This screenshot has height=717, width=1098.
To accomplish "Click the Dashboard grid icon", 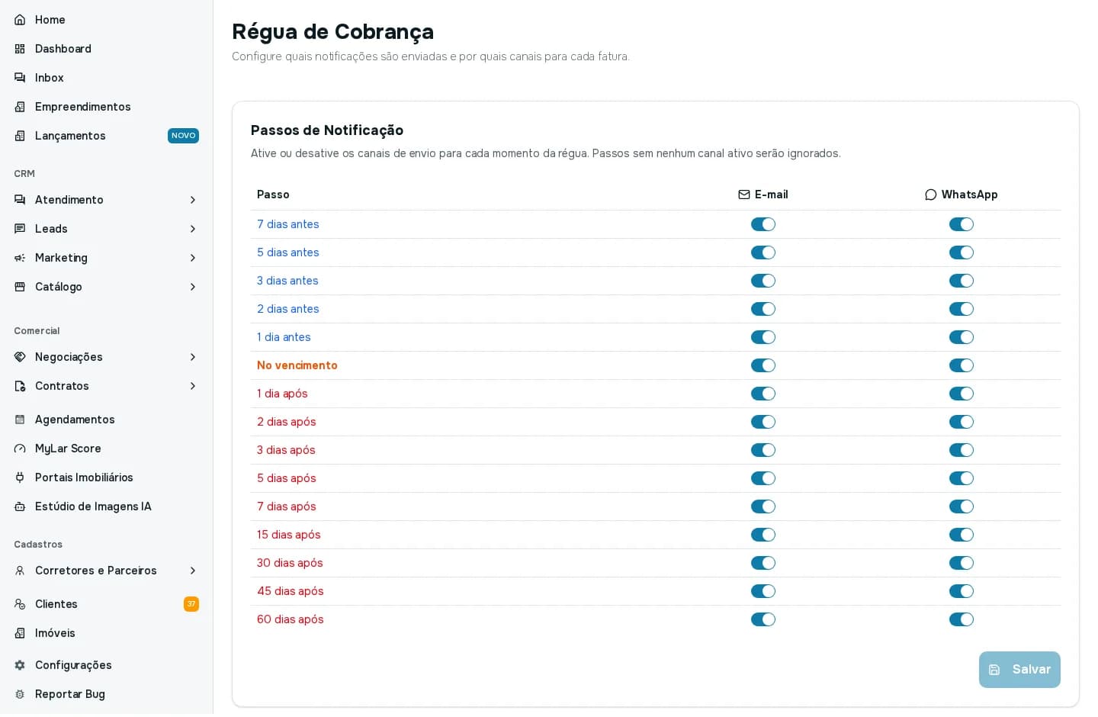I will [x=20, y=49].
